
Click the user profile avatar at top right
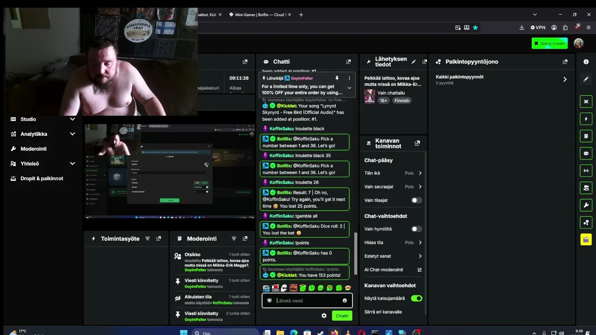579,43
